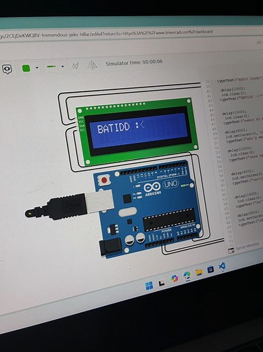Click the red reset button on Arduino

104,180
